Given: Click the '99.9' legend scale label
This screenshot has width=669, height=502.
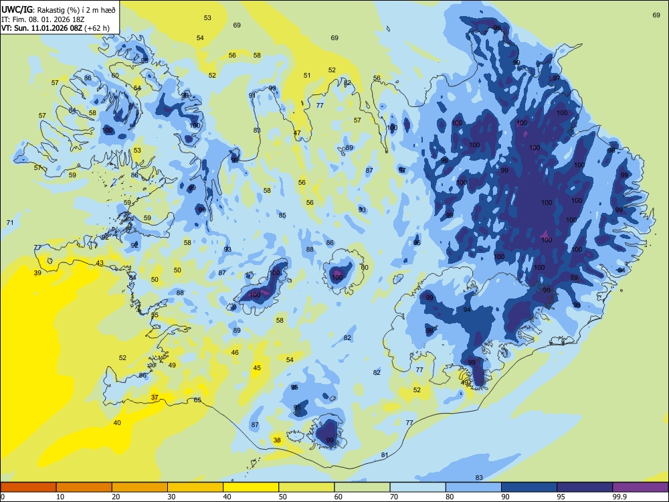Looking at the screenshot, I should pyautogui.click(x=619, y=497).
